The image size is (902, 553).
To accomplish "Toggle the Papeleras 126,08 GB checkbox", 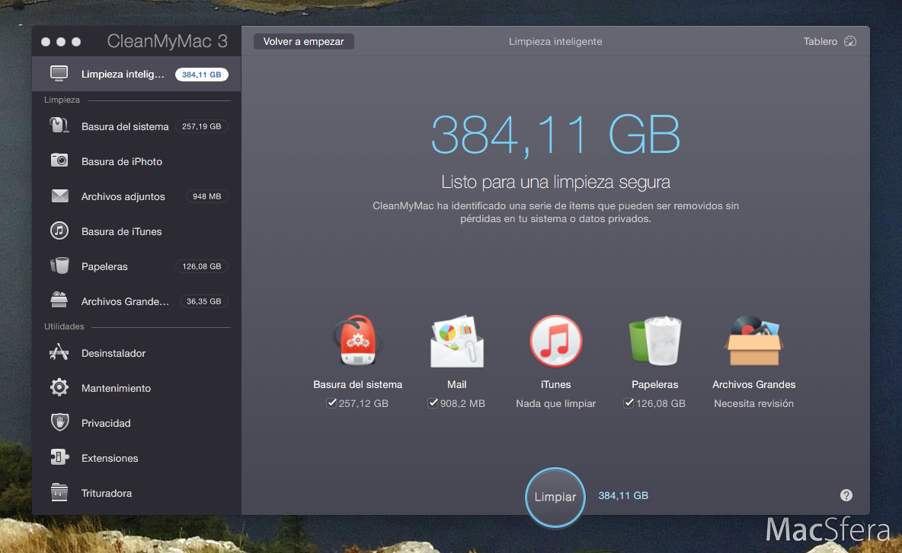I will pyautogui.click(x=629, y=403).
